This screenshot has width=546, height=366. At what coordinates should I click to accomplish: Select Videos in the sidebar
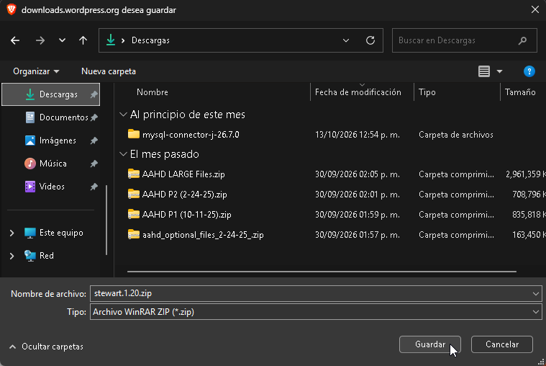(x=51, y=187)
